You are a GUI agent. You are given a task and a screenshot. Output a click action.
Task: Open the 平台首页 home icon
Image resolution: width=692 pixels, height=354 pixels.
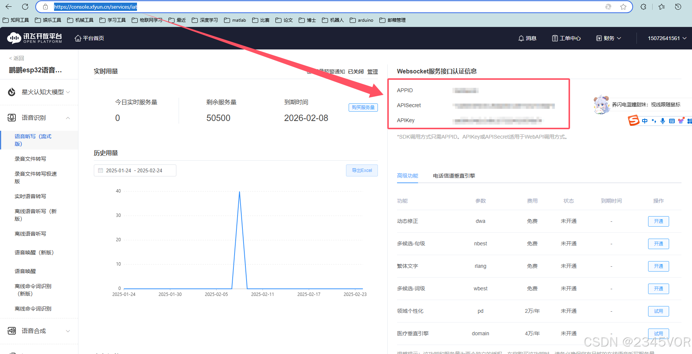click(x=78, y=38)
